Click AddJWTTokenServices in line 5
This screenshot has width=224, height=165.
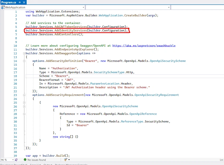point(71,27)
